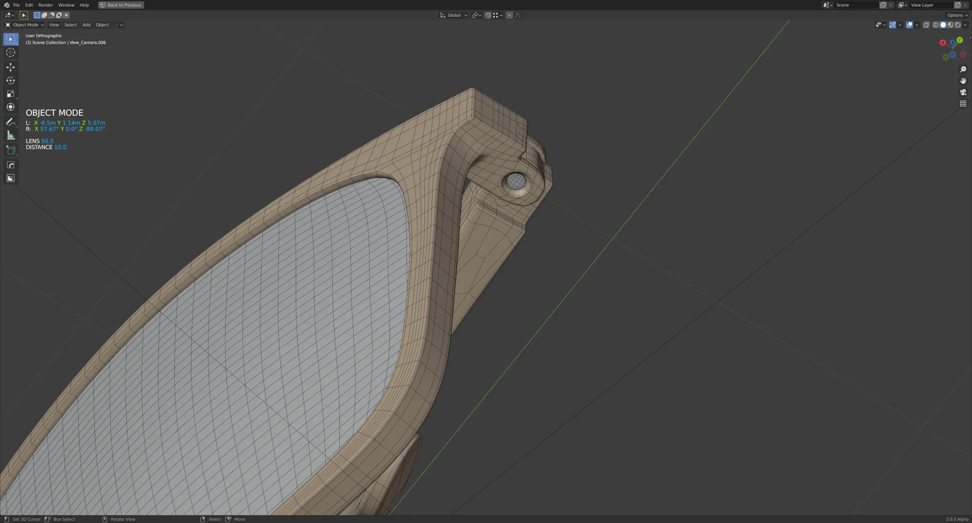Toggle the camera view icon

pos(963,92)
